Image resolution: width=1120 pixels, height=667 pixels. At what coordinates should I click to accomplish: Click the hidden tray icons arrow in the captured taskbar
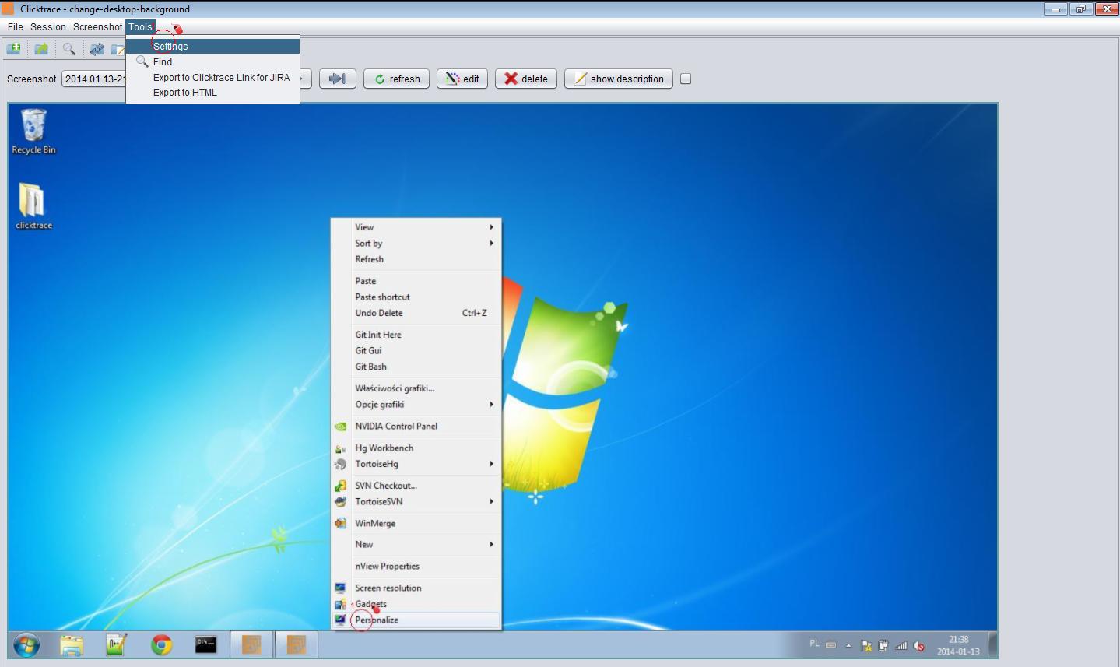click(x=848, y=645)
